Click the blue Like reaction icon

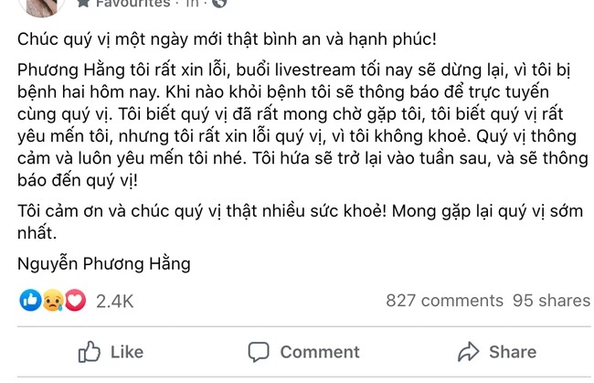coord(28,300)
